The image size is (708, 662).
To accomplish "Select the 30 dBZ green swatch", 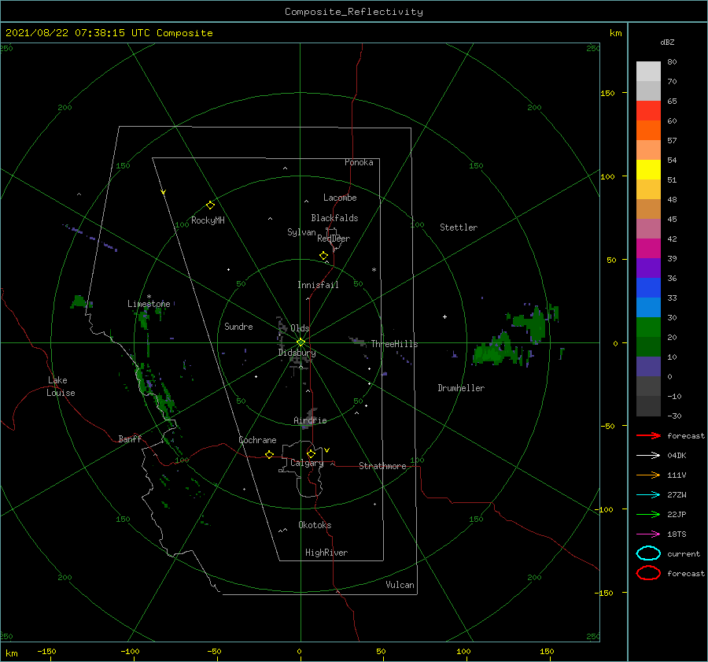I will (x=648, y=327).
